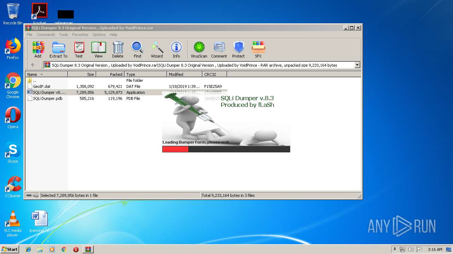This screenshot has width=453, height=254.
Task: Click the Extract To toolbar icon
Action: [58, 49]
